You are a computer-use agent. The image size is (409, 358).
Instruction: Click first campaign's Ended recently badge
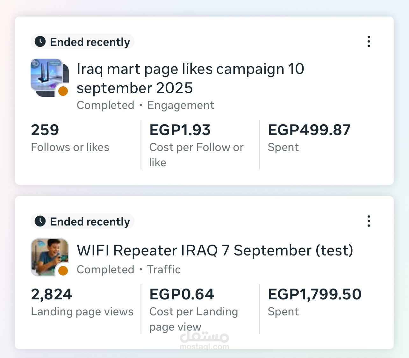[83, 42]
